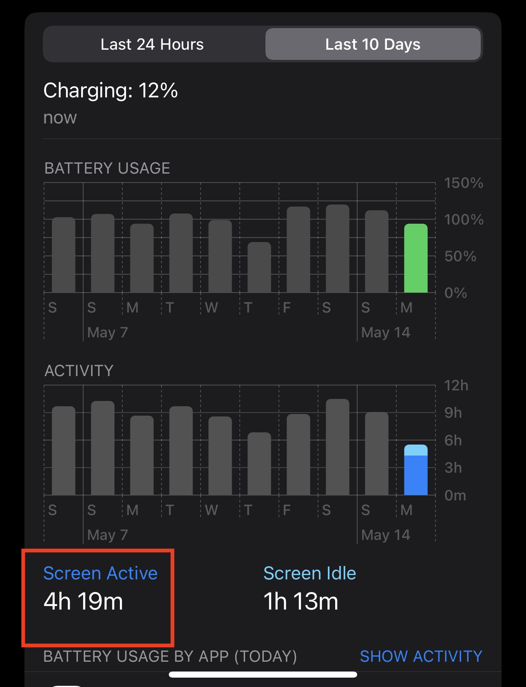526x687 pixels.
Task: Tap the white home indicator bar
Action: pyautogui.click(x=263, y=674)
